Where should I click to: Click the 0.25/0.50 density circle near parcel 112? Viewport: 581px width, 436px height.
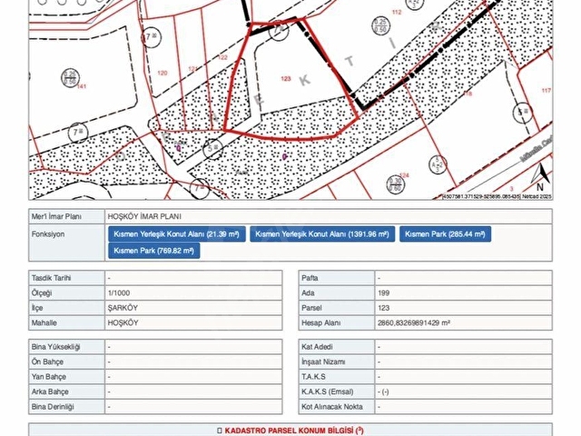pos(380,26)
